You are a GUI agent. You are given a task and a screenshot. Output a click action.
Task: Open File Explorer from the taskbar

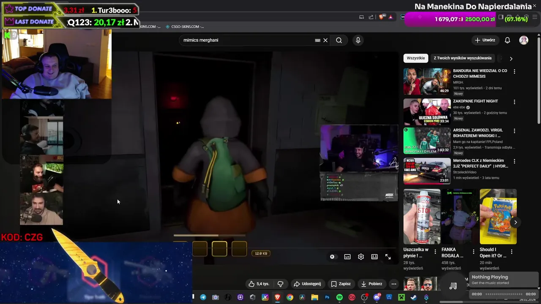[314, 297]
